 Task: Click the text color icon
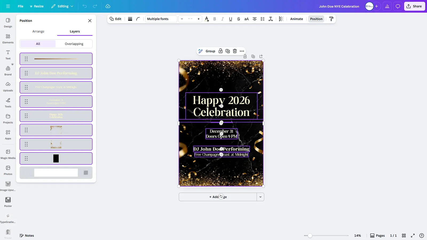point(207,19)
